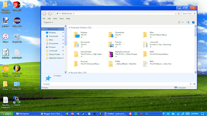207x116 pixels.
Task: Select the ROMs folder in Frequent folders
Action: click(x=122, y=64)
